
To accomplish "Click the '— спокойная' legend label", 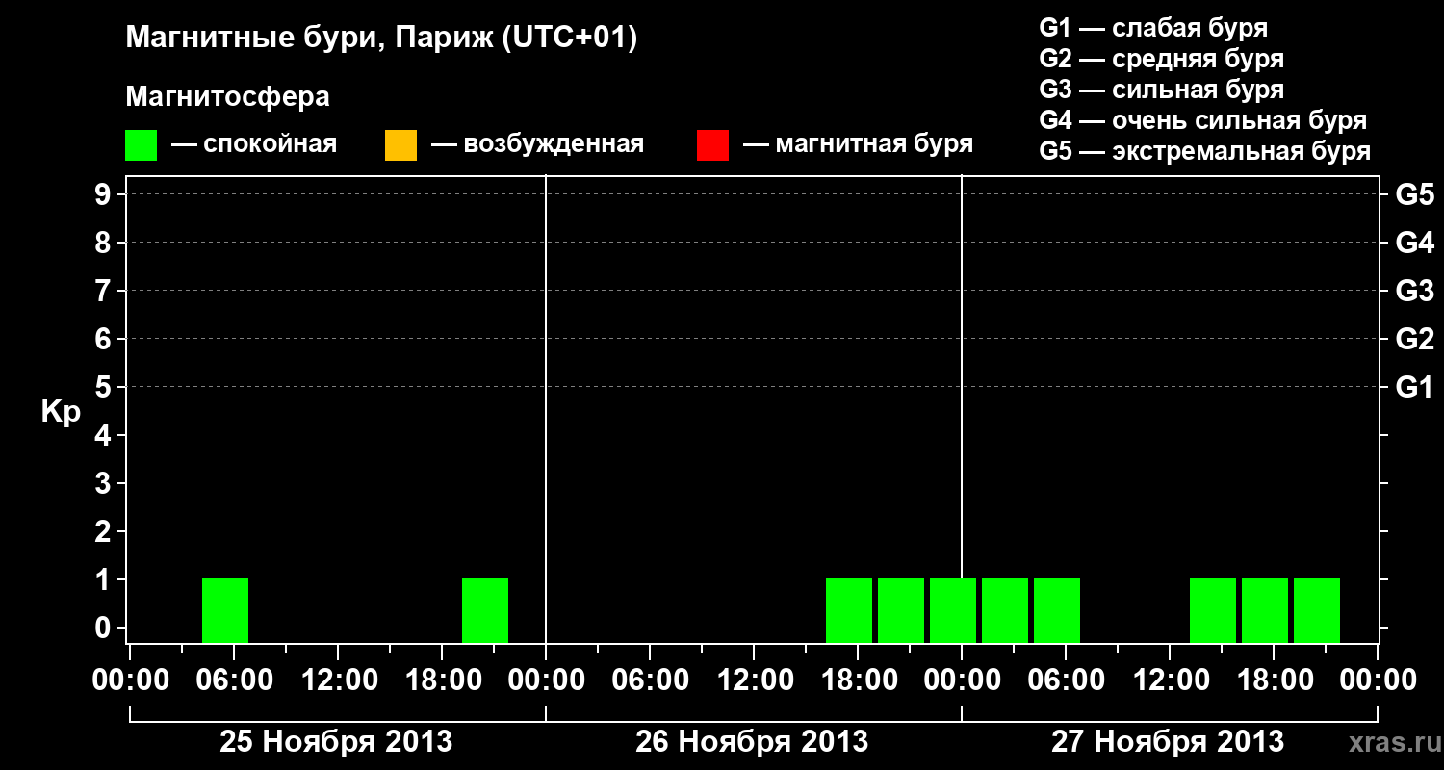I will pos(254,144).
